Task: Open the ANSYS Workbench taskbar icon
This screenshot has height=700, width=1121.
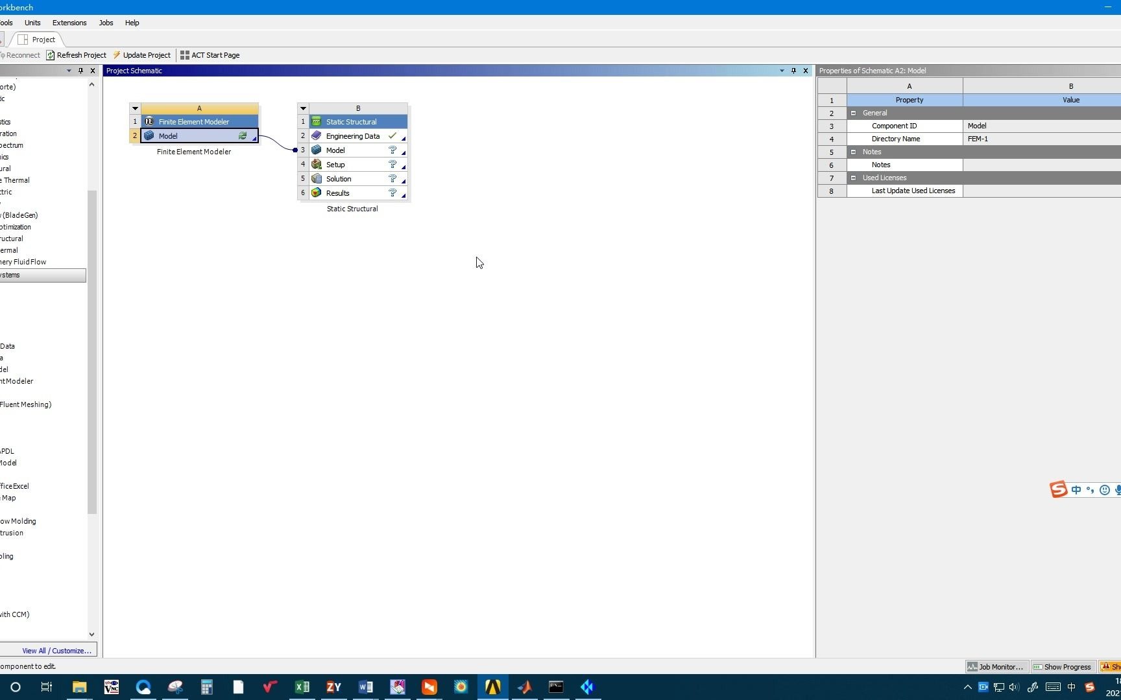Action: click(x=492, y=687)
